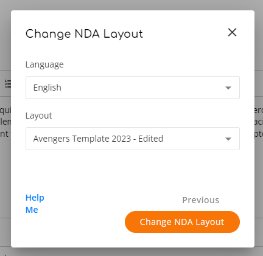Image resolution: width=263 pixels, height=256 pixels.
Task: Click the Layout field label
Action: click(39, 116)
